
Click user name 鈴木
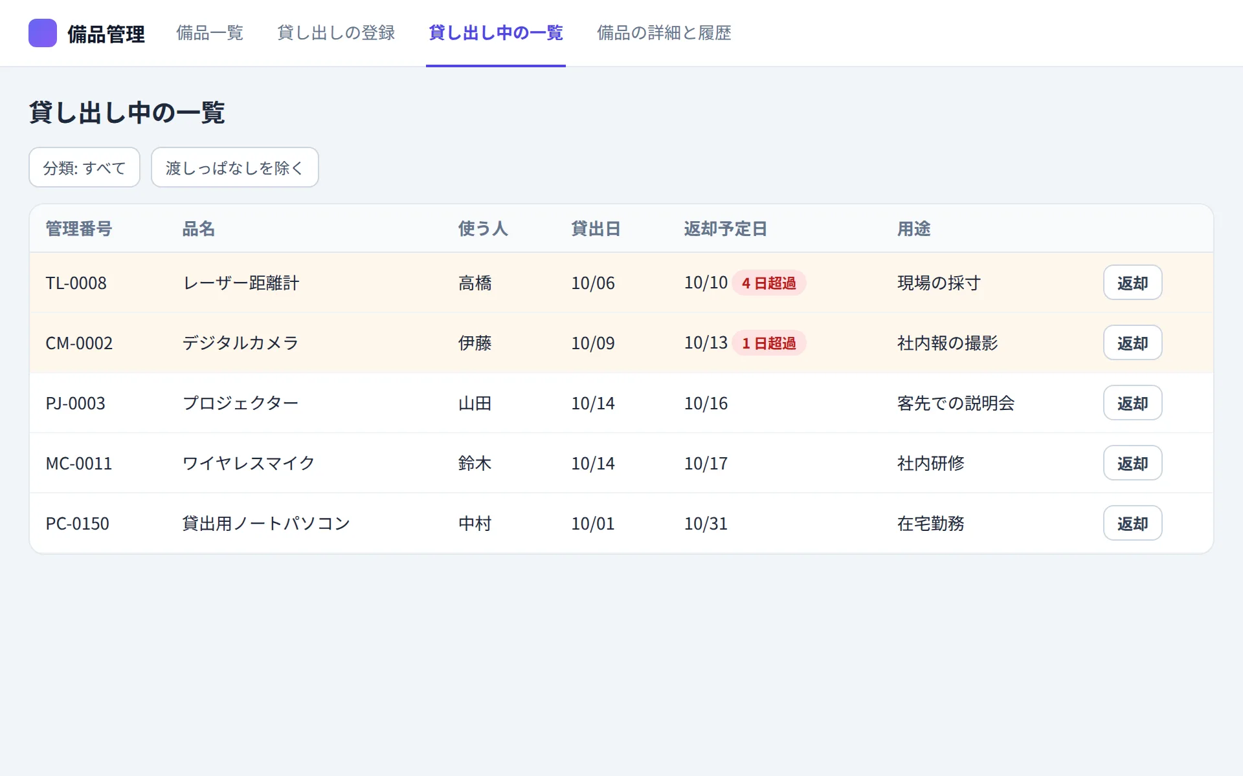pyautogui.click(x=475, y=464)
